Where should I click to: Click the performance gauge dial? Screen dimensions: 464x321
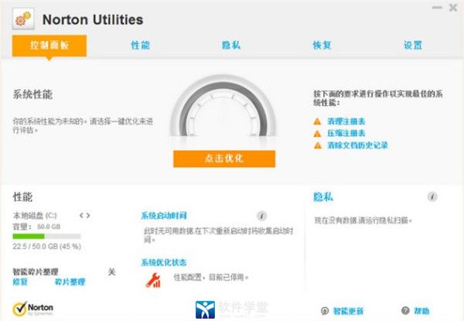click(x=224, y=107)
